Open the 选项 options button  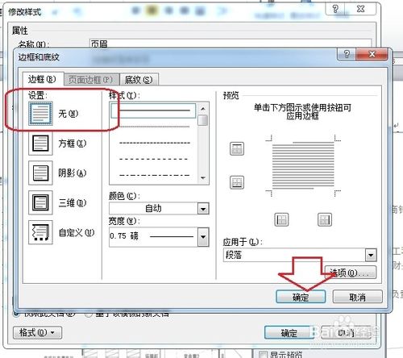click(x=351, y=273)
